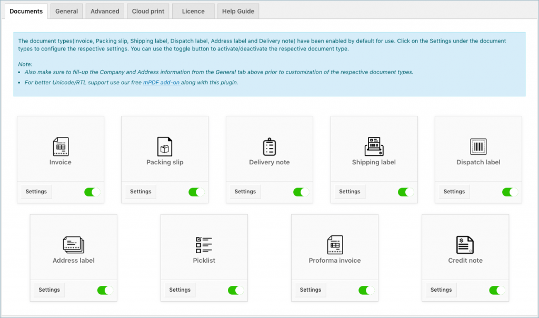Click the Dispatch label caption
The image size is (539, 318).
click(478, 162)
